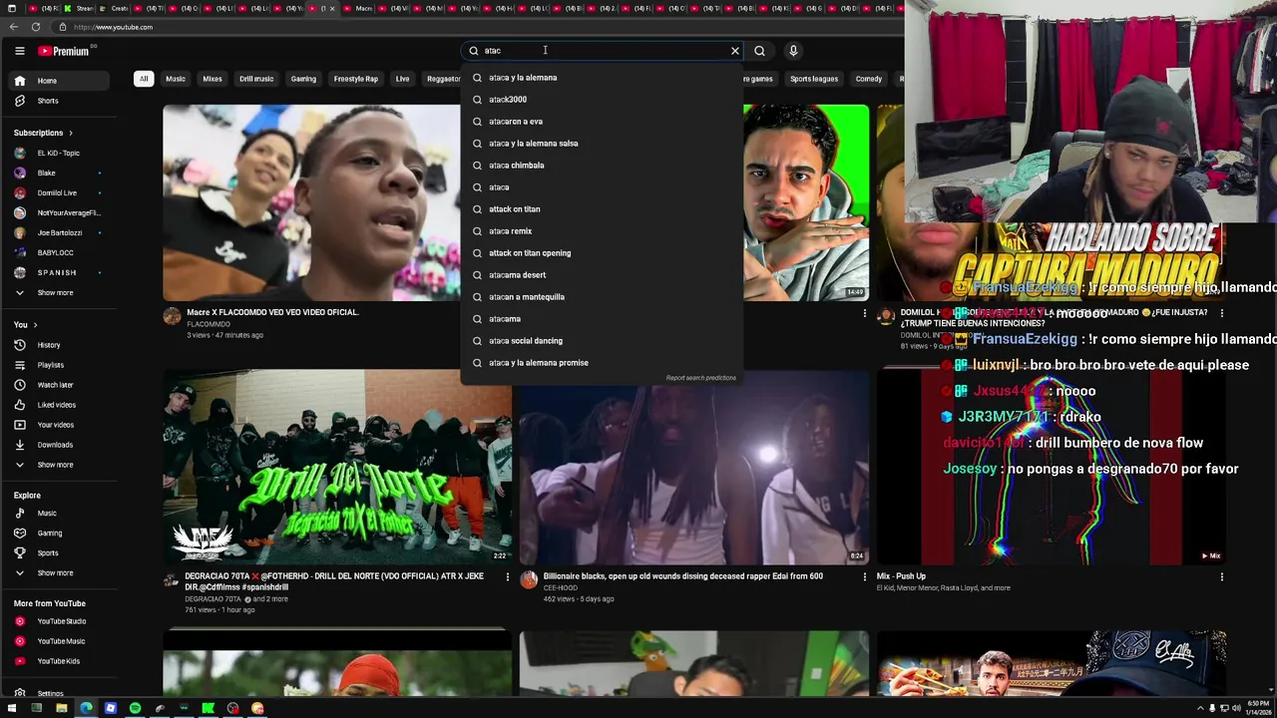Open the YouTube hamburger guide menu
This screenshot has width=1277, height=718.
tap(19, 51)
